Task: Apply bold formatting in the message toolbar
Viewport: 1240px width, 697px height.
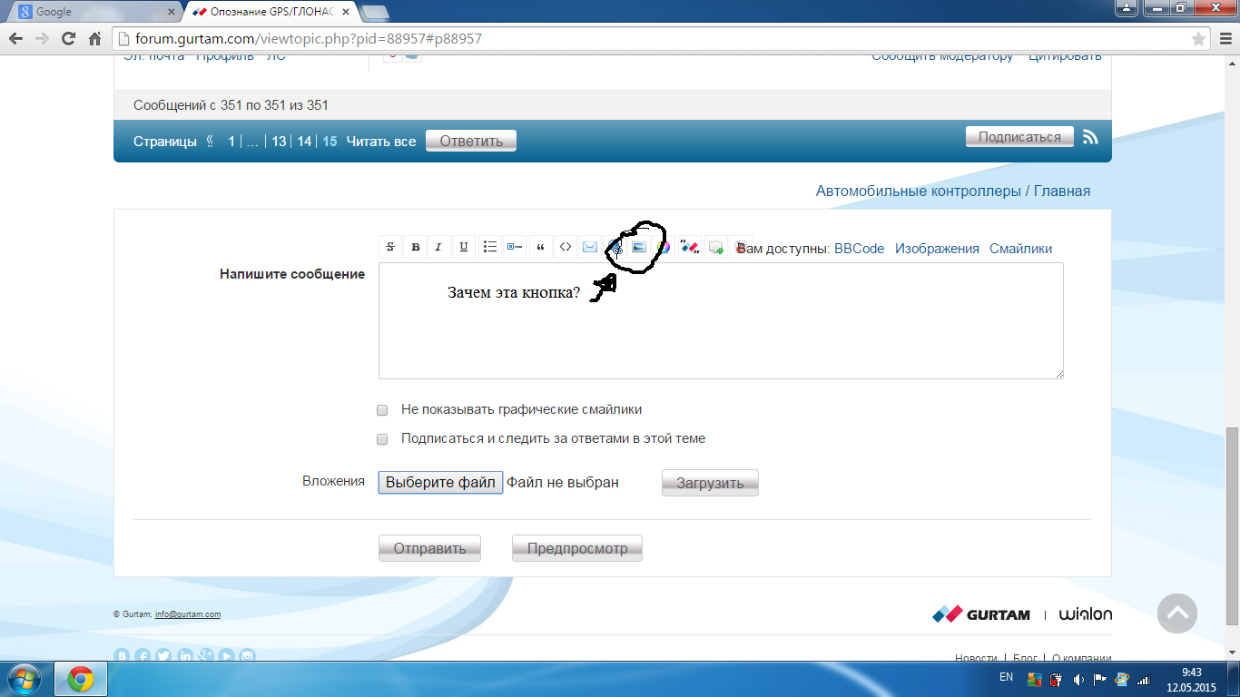Action: pos(416,247)
